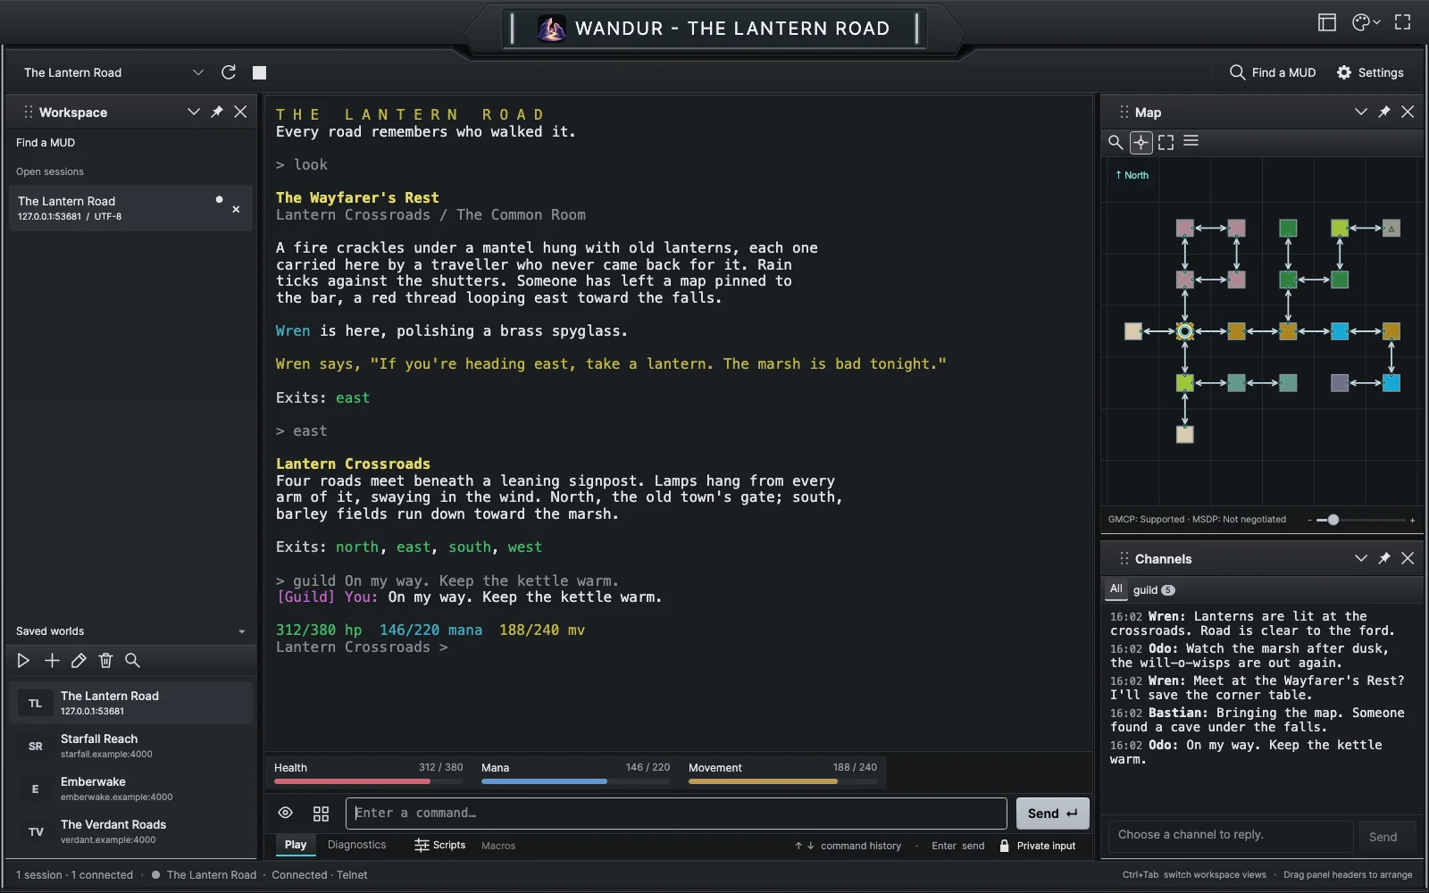Image resolution: width=1429 pixels, height=893 pixels.
Task: Connect to saved world play icon
Action: pos(24,661)
